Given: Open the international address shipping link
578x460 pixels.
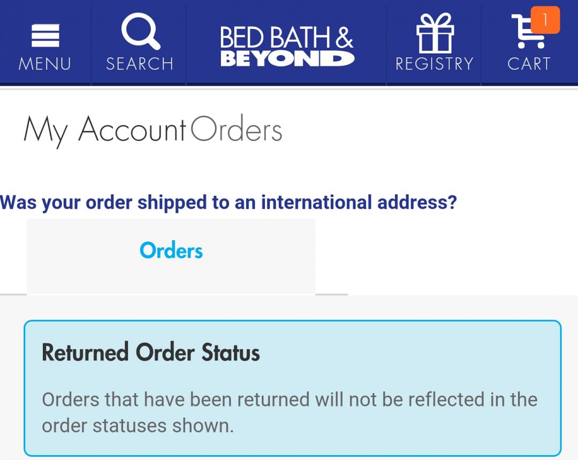Looking at the screenshot, I should (x=229, y=202).
